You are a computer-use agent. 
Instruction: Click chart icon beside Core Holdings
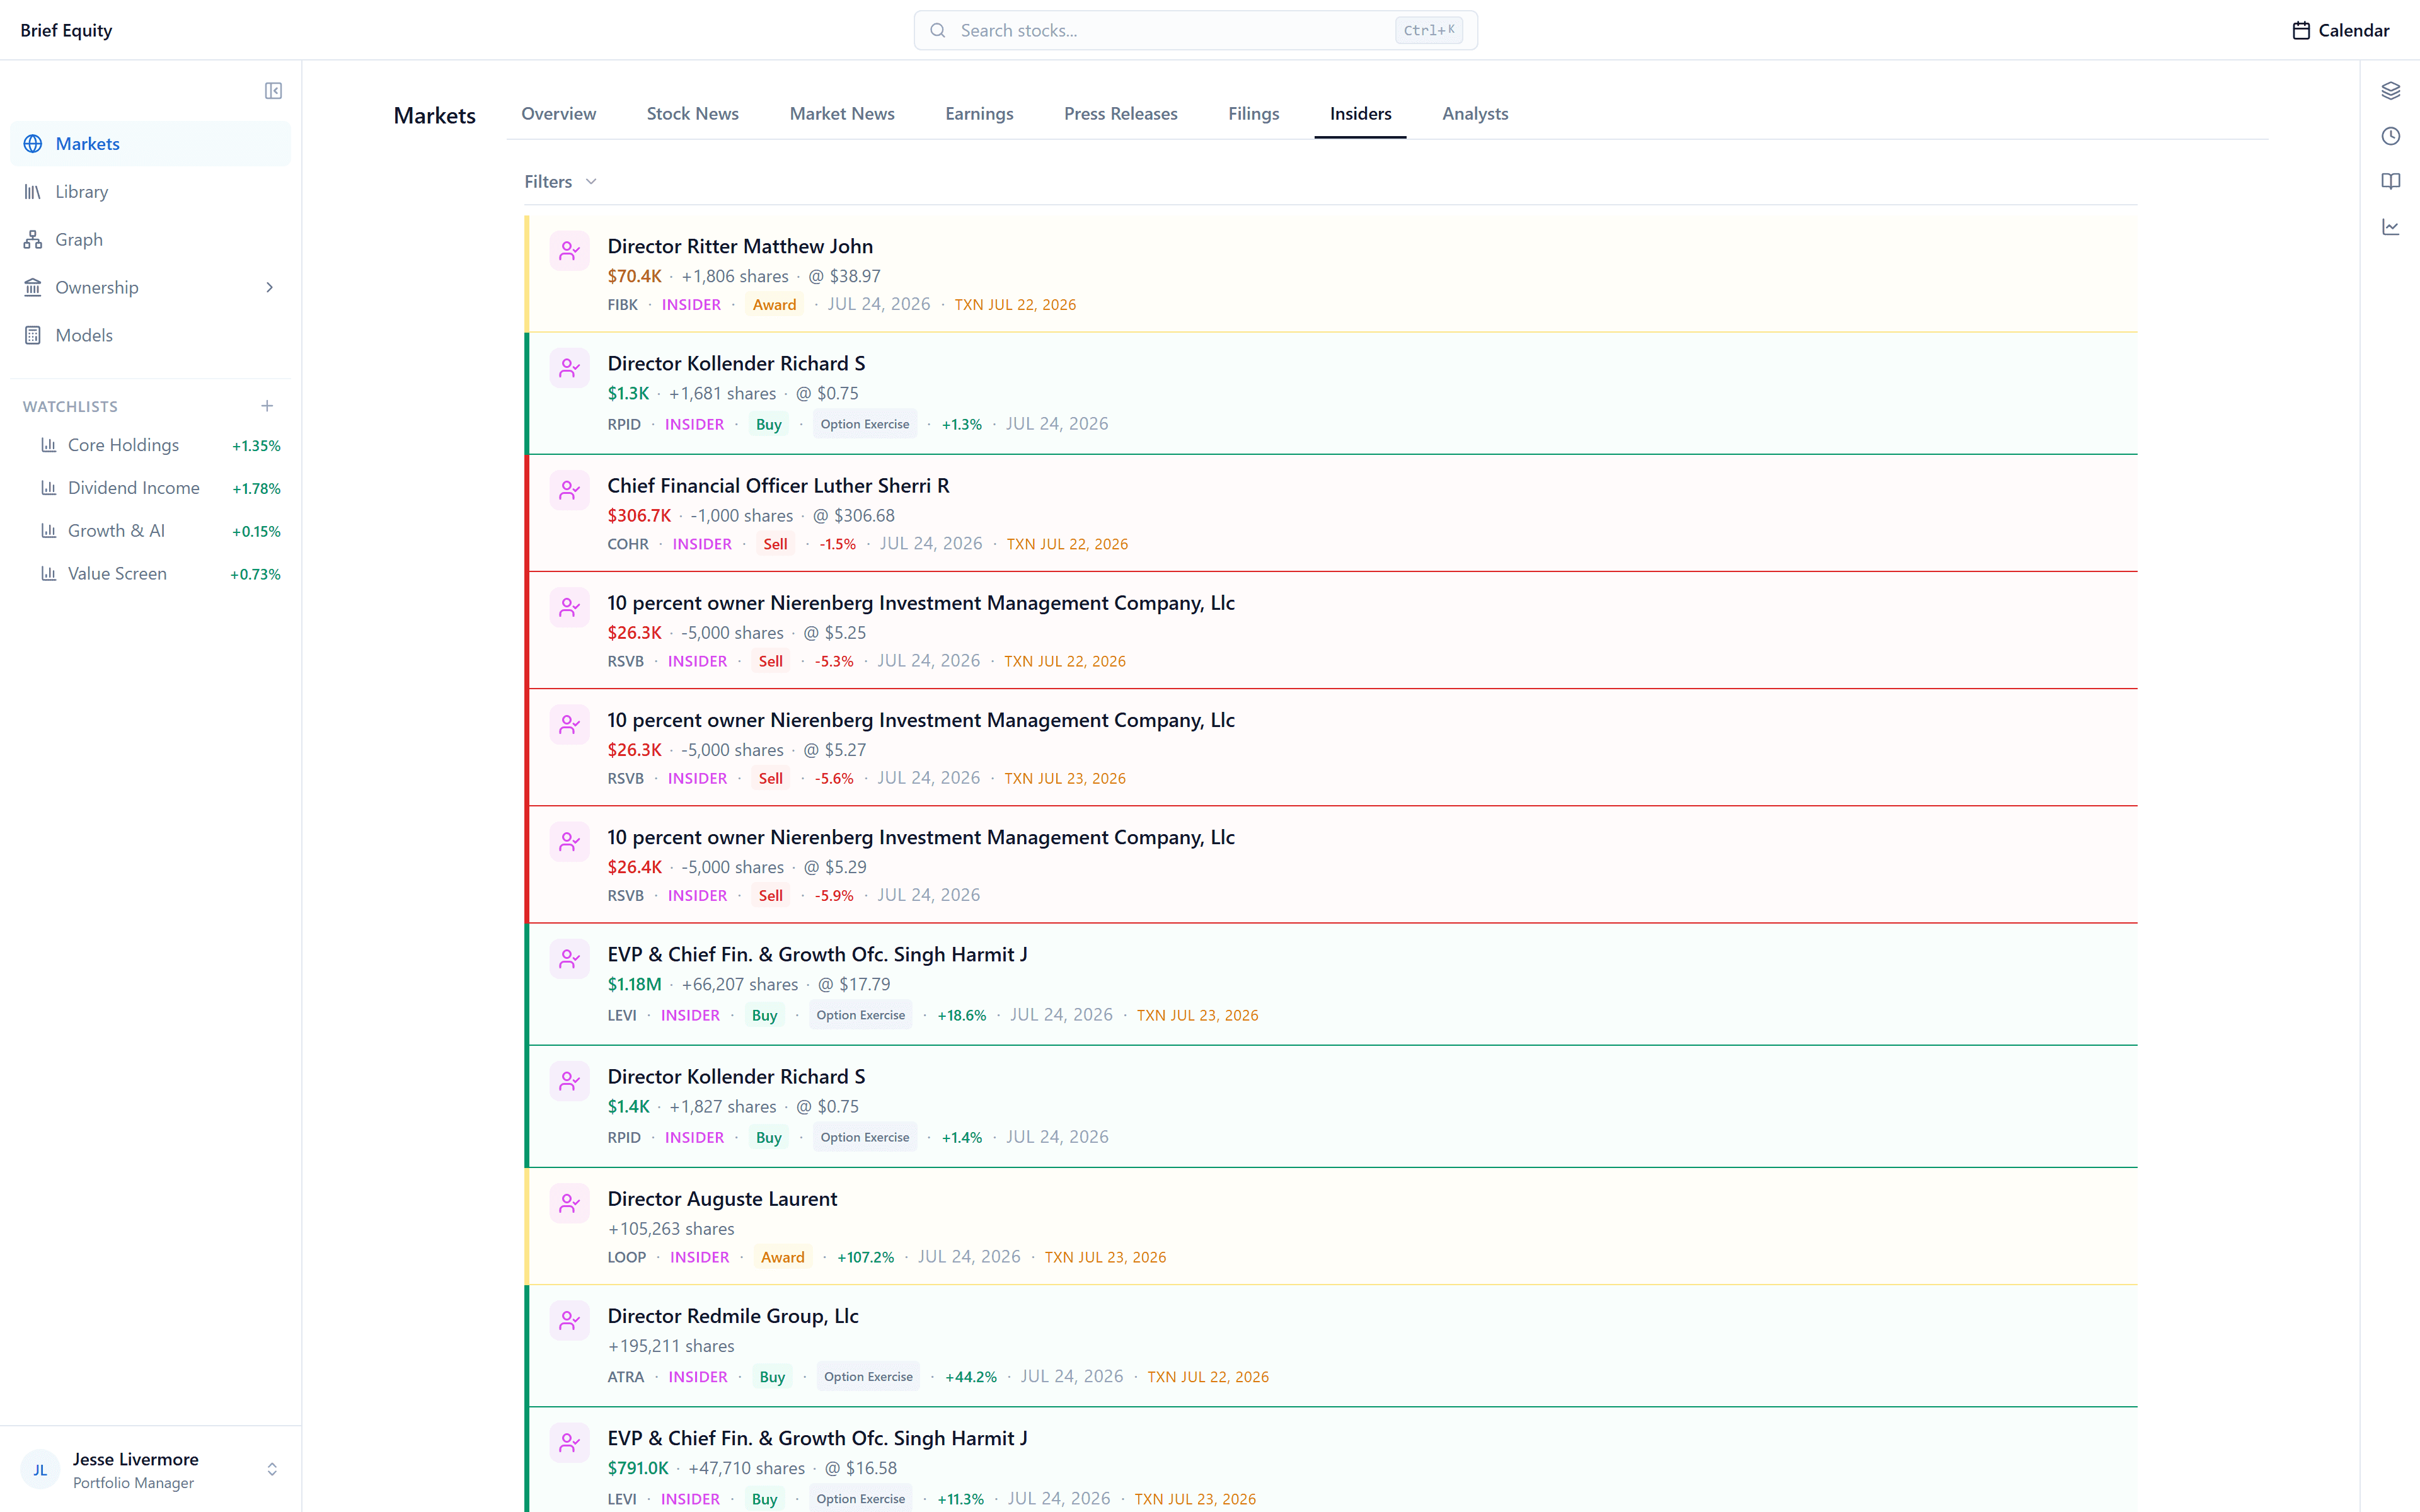(x=48, y=445)
